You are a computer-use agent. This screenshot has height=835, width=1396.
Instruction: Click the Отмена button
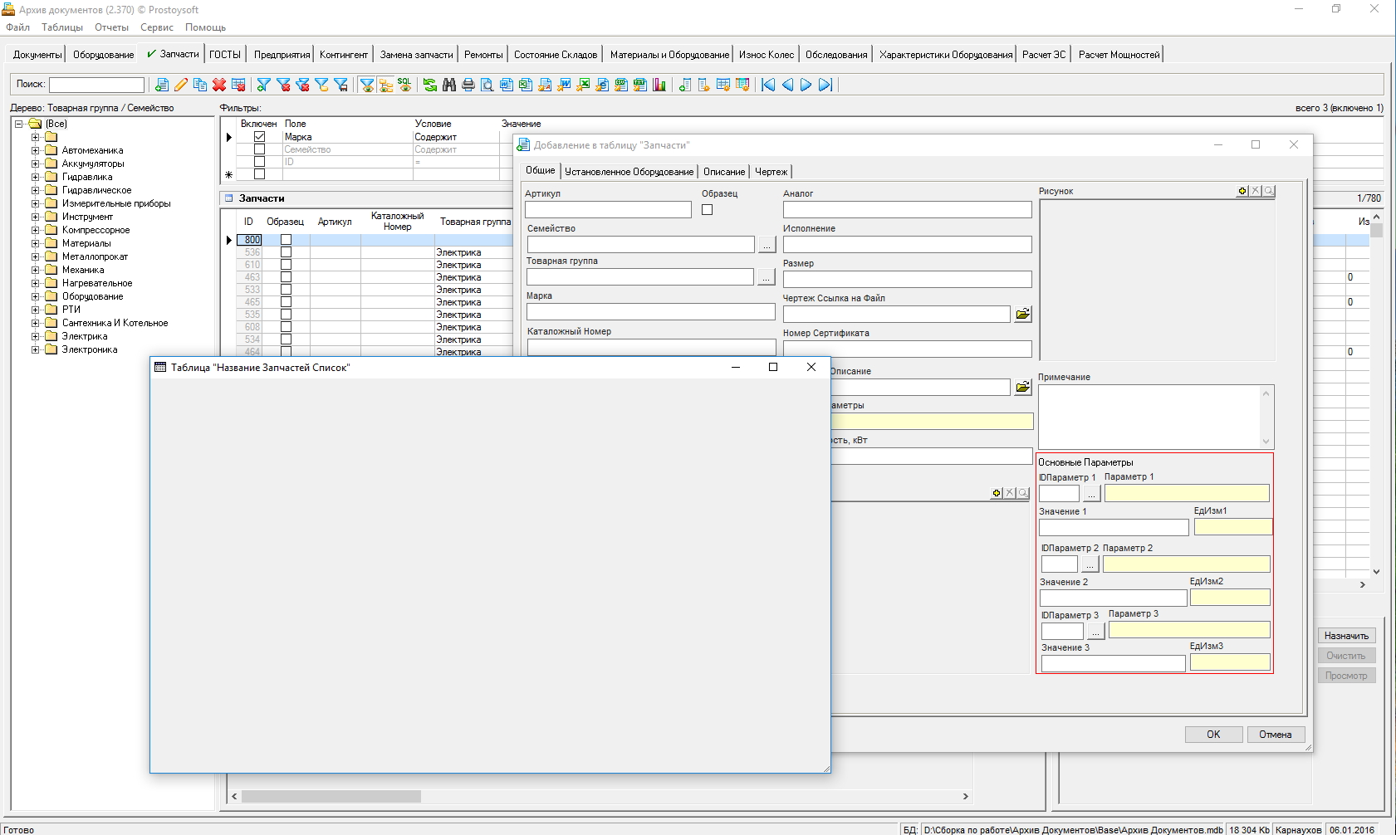1276,735
